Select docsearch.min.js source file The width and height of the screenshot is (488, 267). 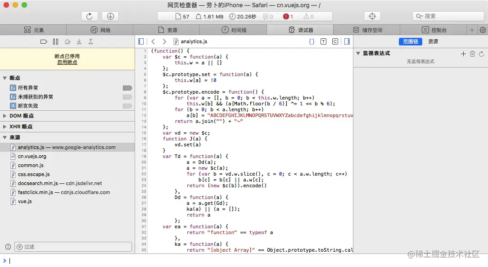(67, 183)
